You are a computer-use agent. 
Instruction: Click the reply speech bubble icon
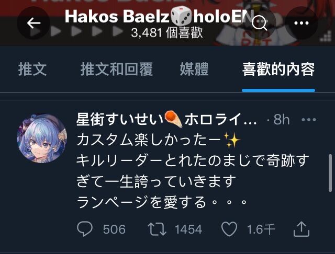pyautogui.click(x=85, y=229)
